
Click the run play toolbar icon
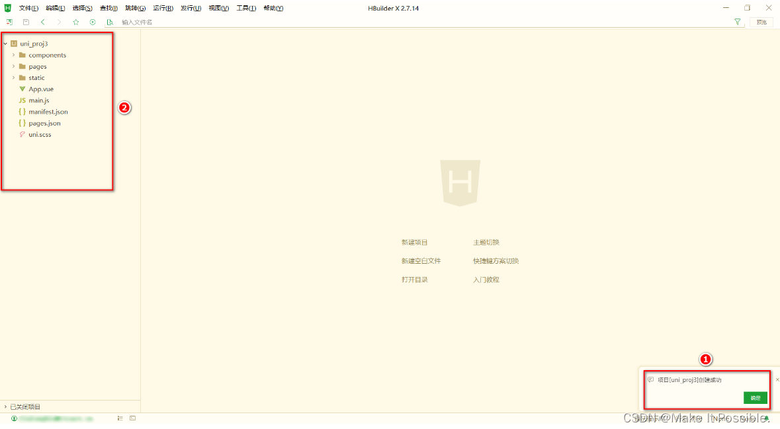pyautogui.click(x=93, y=22)
